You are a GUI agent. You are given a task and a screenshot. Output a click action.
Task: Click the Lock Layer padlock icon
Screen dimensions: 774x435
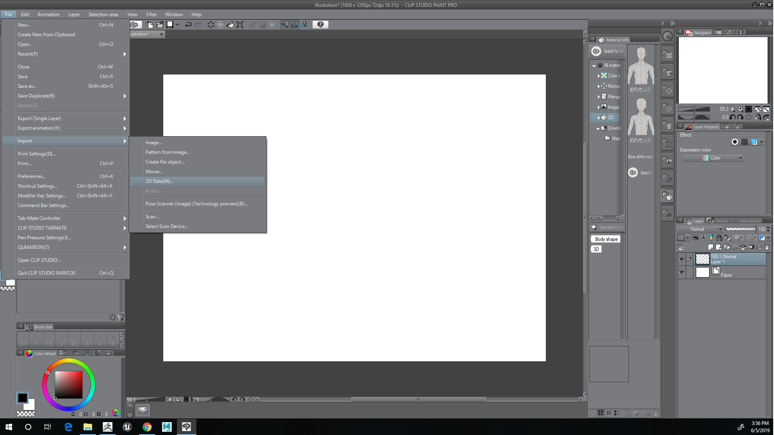719,238
